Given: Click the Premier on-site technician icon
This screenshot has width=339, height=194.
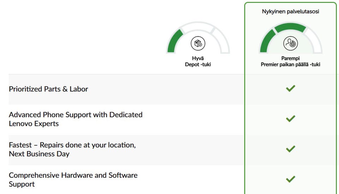Looking at the screenshot, I should (x=290, y=44).
